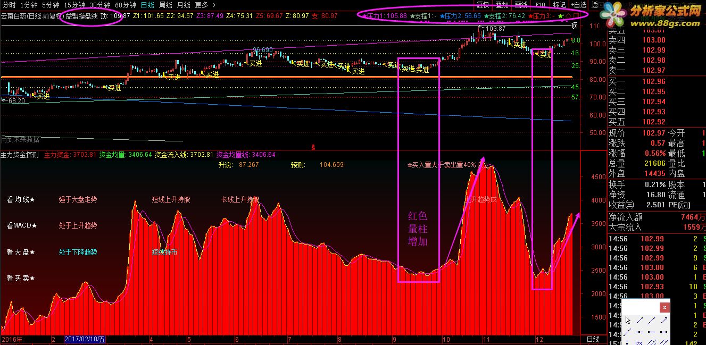Click month 11 on the time axis
Viewport: 706px width, 345px height.
486,339
